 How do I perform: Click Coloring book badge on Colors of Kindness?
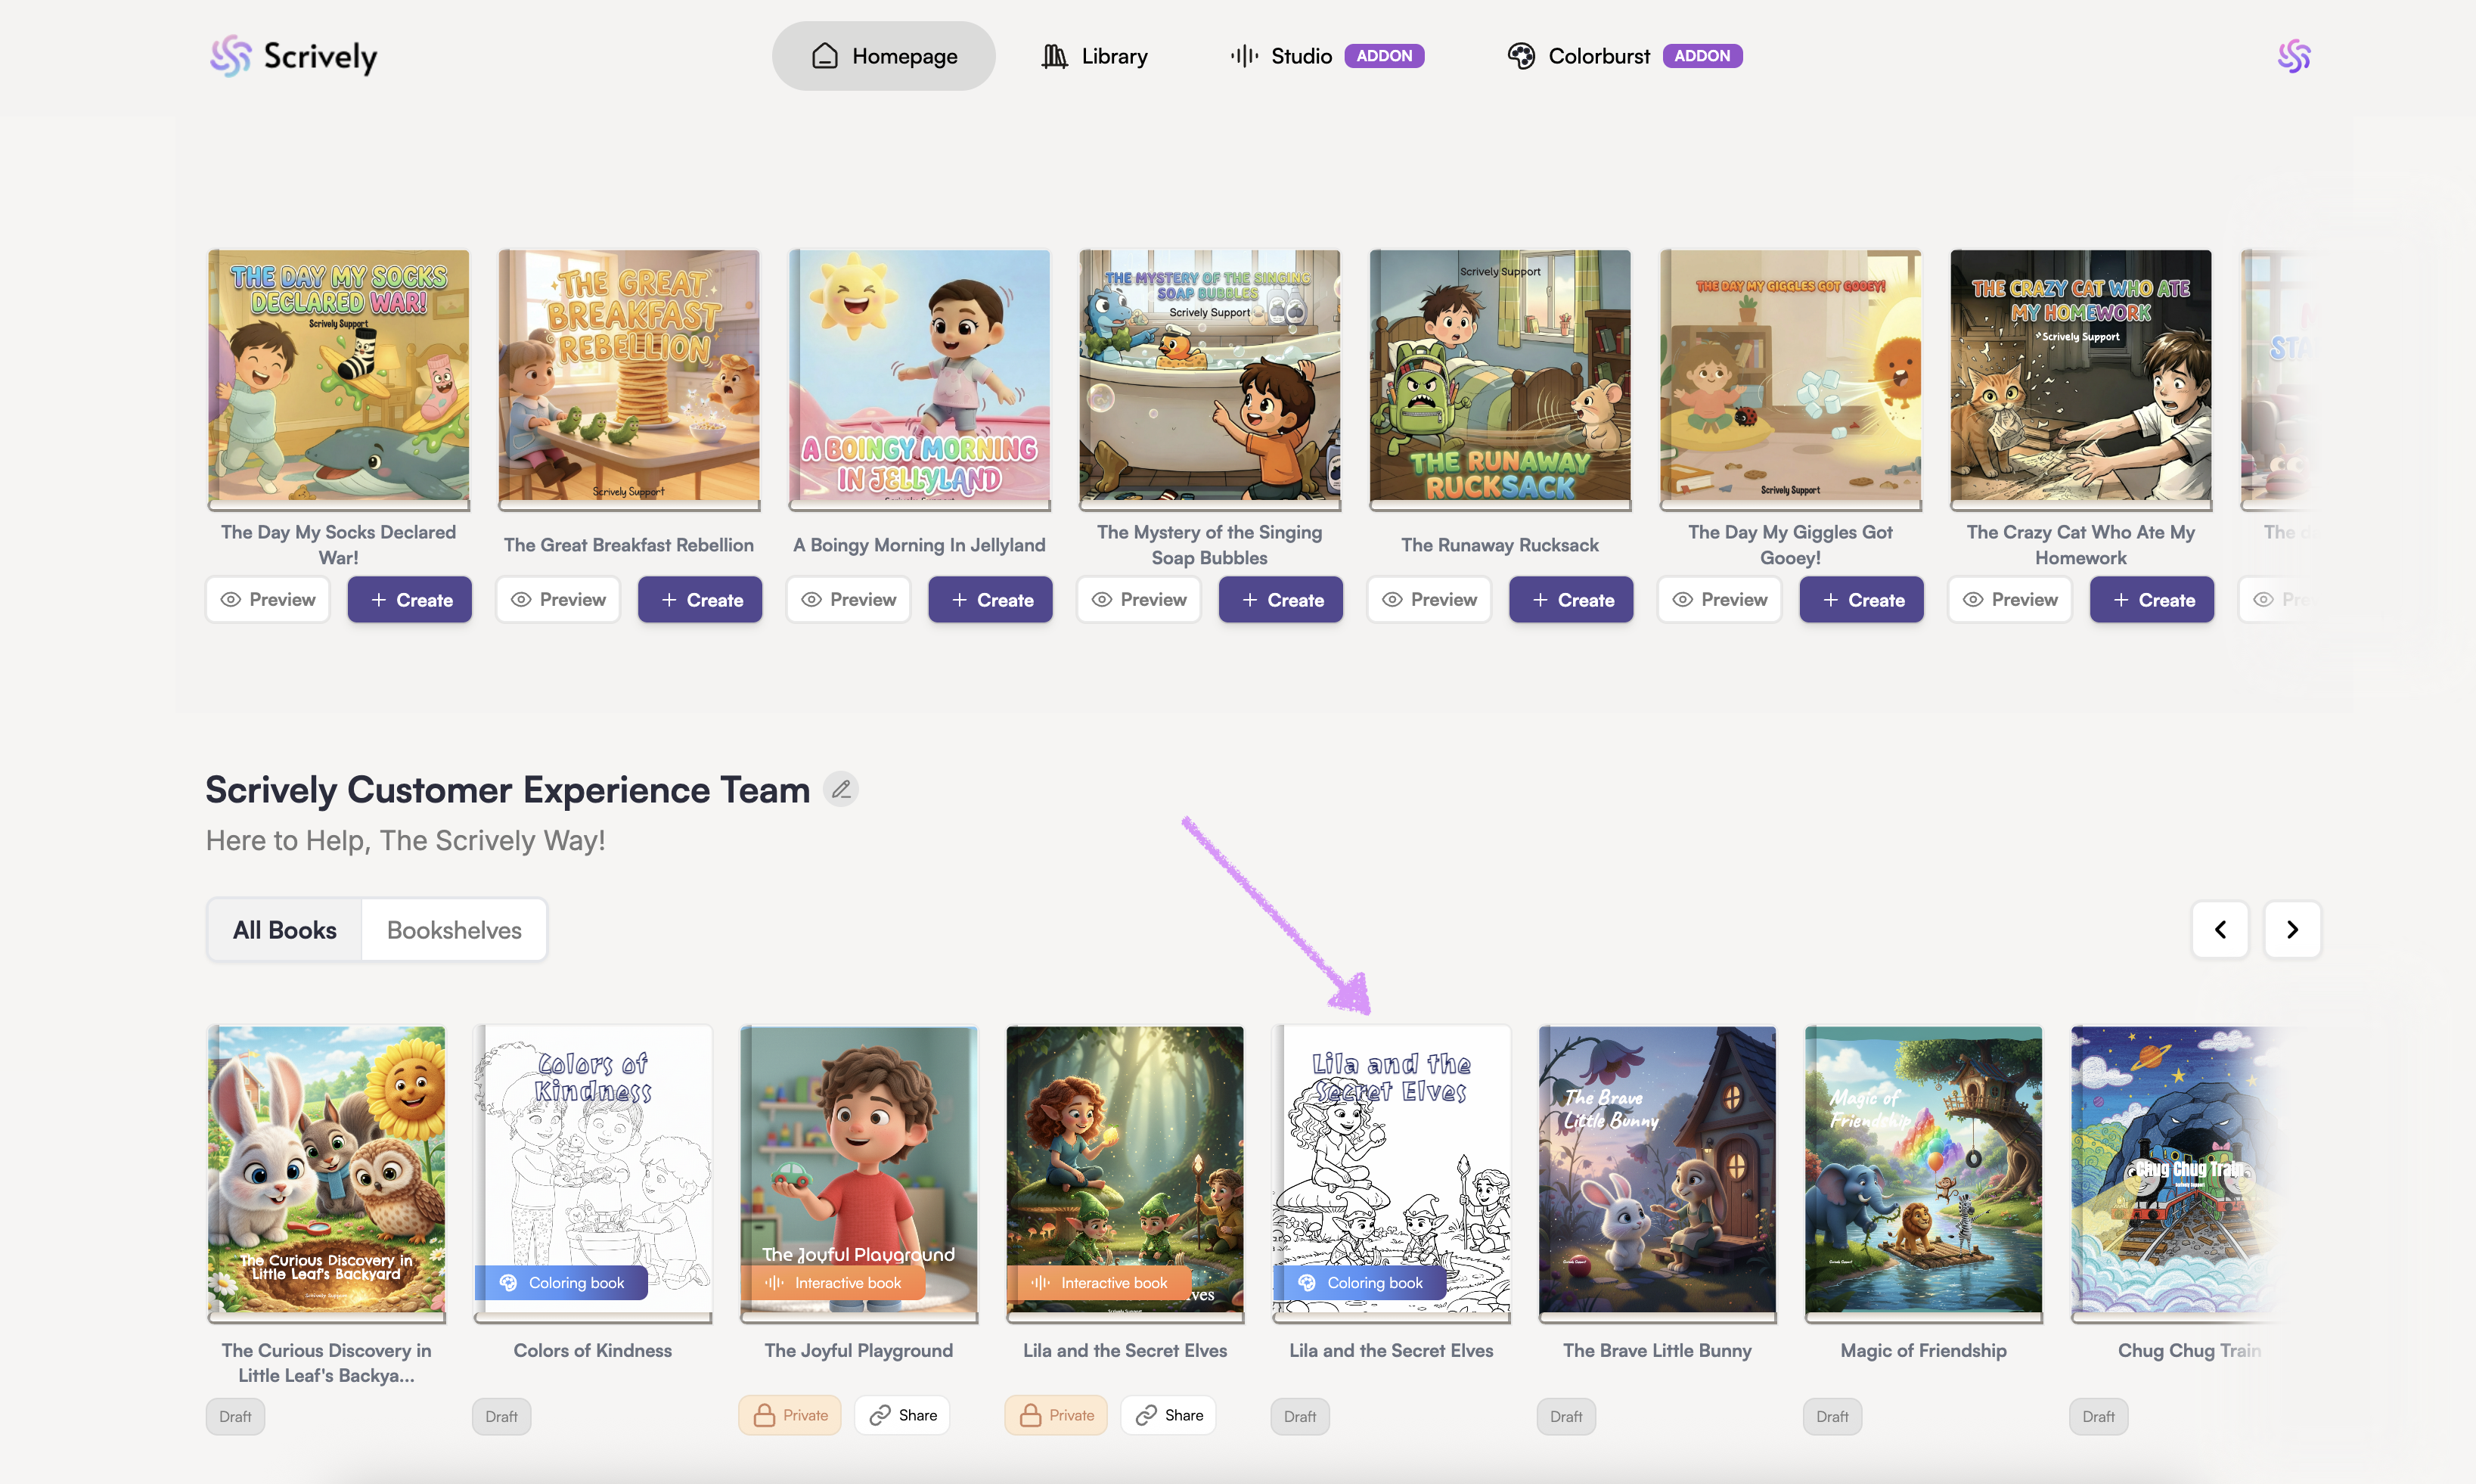pyautogui.click(x=562, y=1283)
